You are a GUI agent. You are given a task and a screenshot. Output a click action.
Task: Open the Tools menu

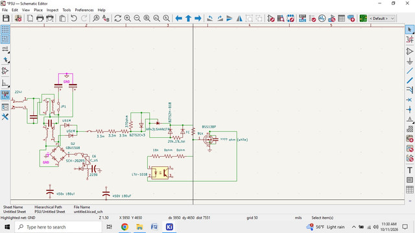[66, 10]
